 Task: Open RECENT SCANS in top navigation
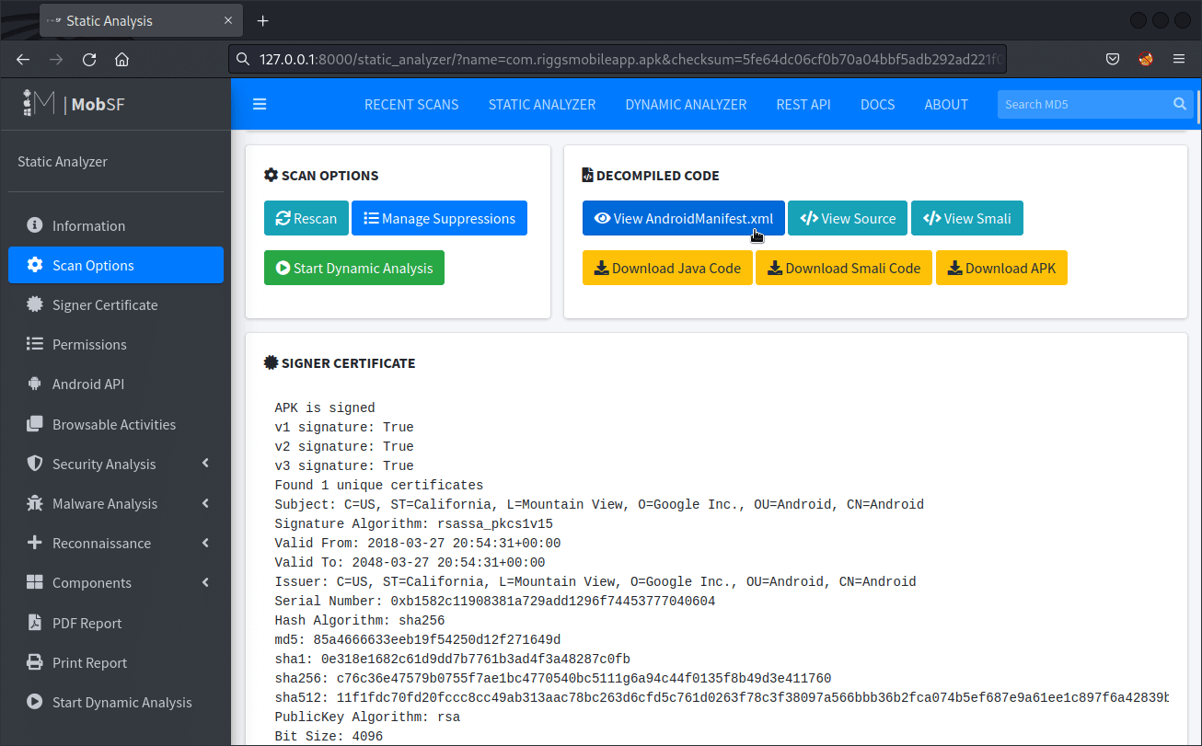point(411,104)
